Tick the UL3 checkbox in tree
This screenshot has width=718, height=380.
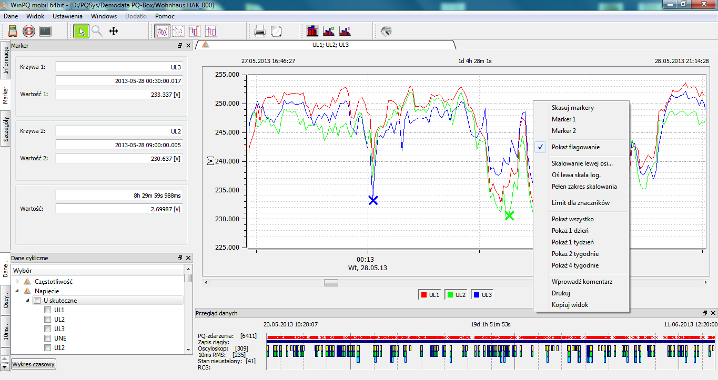(x=48, y=329)
